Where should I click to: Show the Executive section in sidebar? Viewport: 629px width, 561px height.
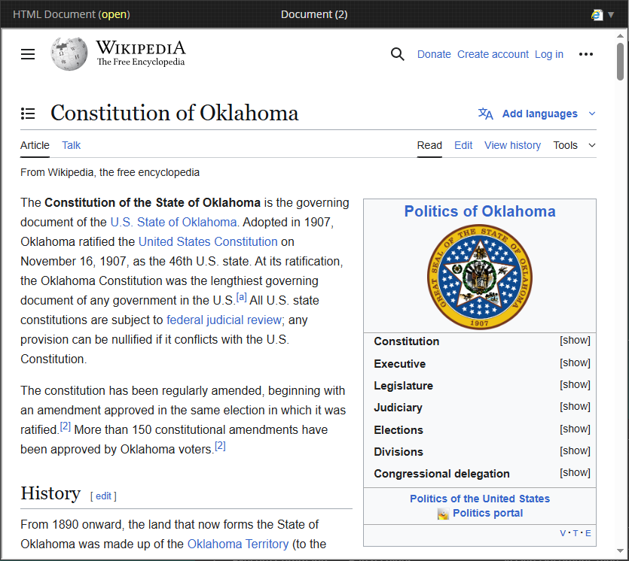(x=575, y=362)
